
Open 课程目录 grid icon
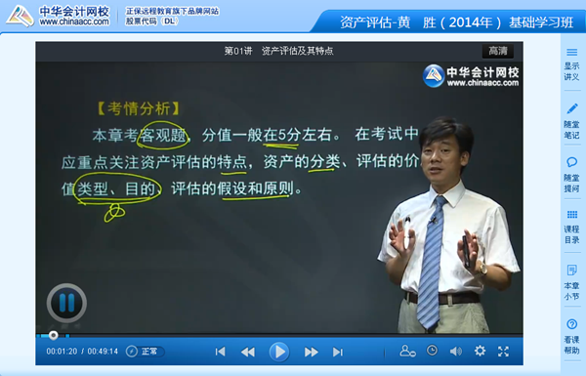tap(571, 215)
